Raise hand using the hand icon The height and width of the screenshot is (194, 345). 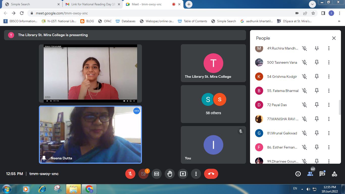click(170, 174)
